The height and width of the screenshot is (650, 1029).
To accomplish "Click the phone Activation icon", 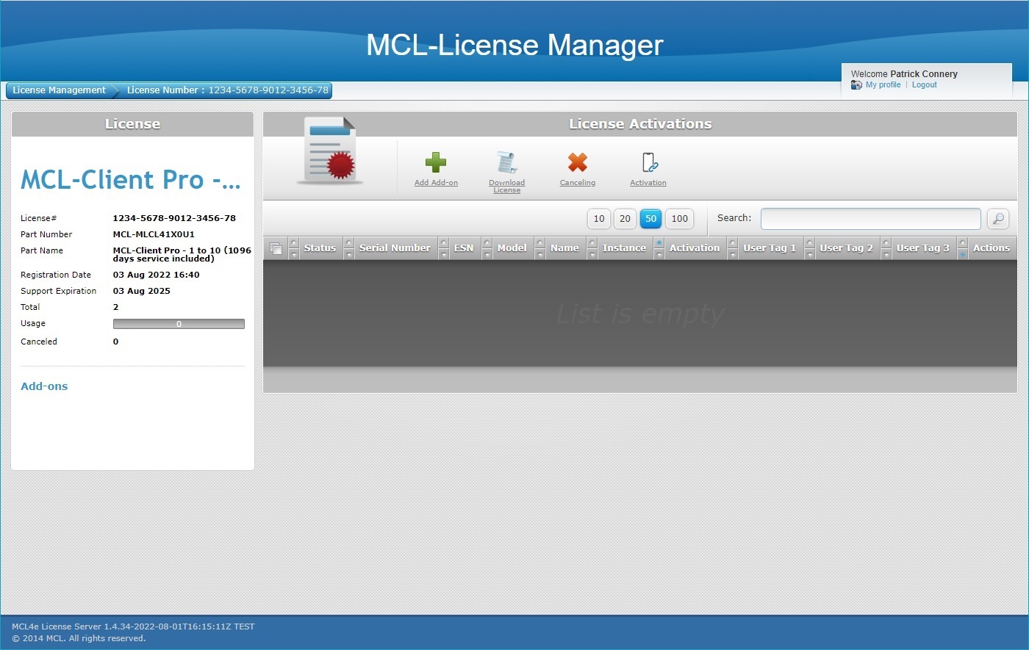I will point(648,162).
